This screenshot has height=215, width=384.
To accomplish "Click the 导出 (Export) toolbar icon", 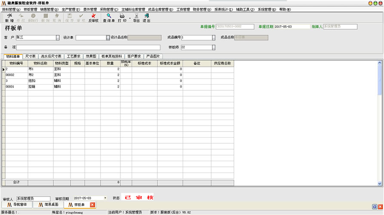I will pos(136,17).
